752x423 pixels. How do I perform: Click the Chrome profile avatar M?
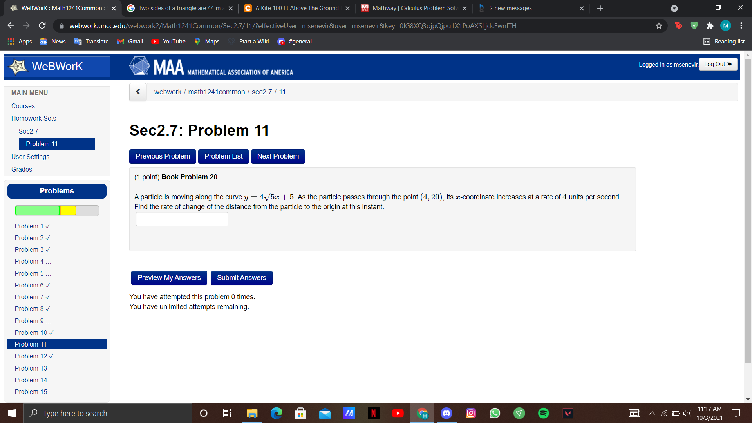click(726, 25)
